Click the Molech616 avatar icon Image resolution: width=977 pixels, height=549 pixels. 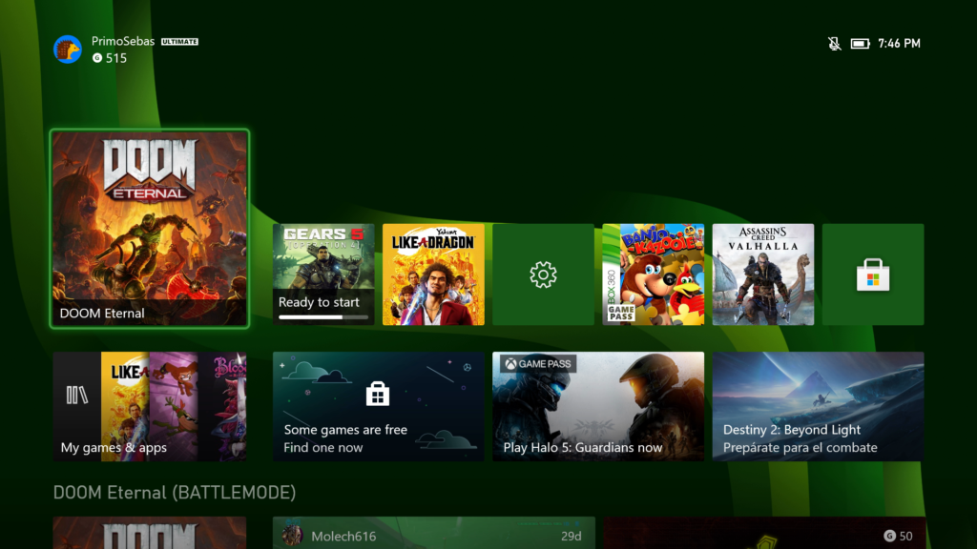coord(292,535)
